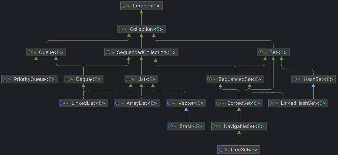Click the class icon on PriorityQueue<E> node
The width and height of the screenshot is (338, 155).
(x=5, y=79)
